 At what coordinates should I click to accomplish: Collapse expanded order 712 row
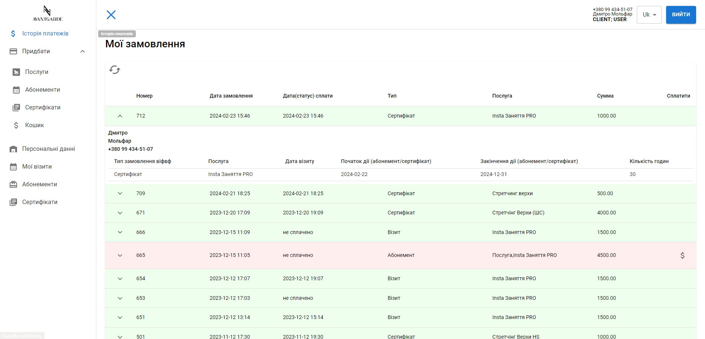click(x=120, y=116)
